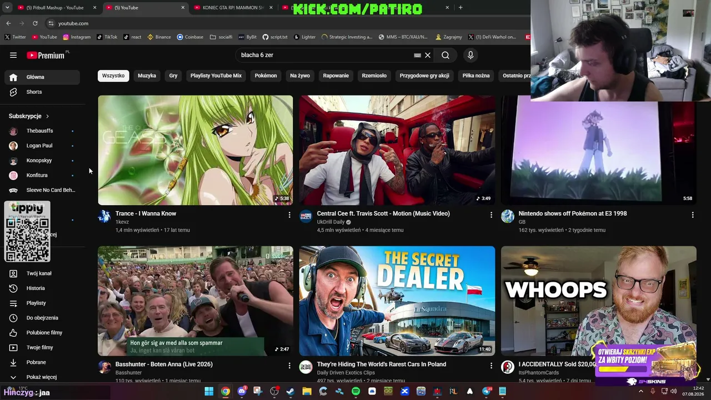Open the on-screen keyboard in search box

point(417,55)
